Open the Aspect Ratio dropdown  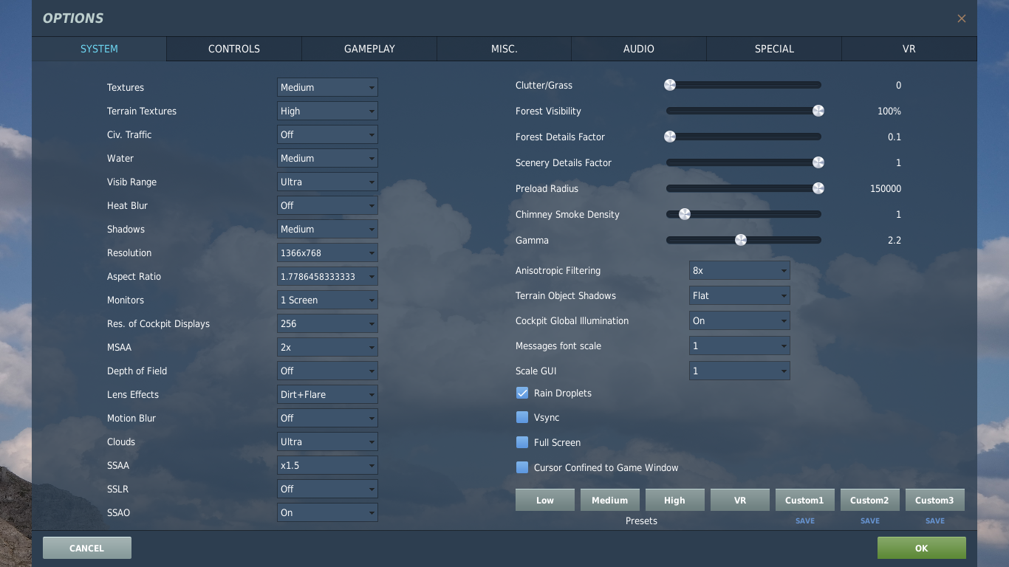coord(327,276)
